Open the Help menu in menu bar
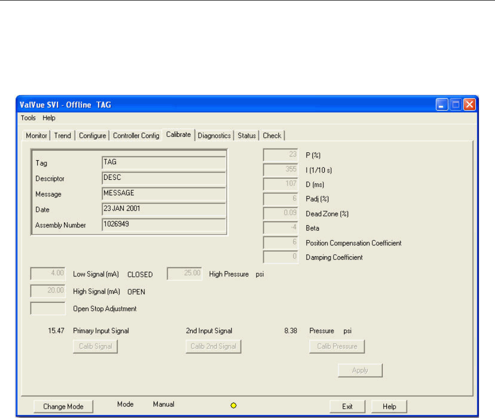Image resolution: width=495 pixels, height=418 pixels. (x=49, y=118)
